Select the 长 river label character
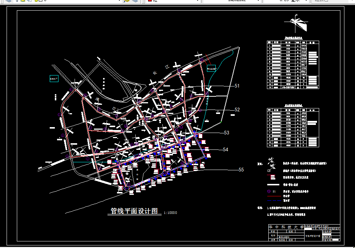 click(x=155, y=73)
